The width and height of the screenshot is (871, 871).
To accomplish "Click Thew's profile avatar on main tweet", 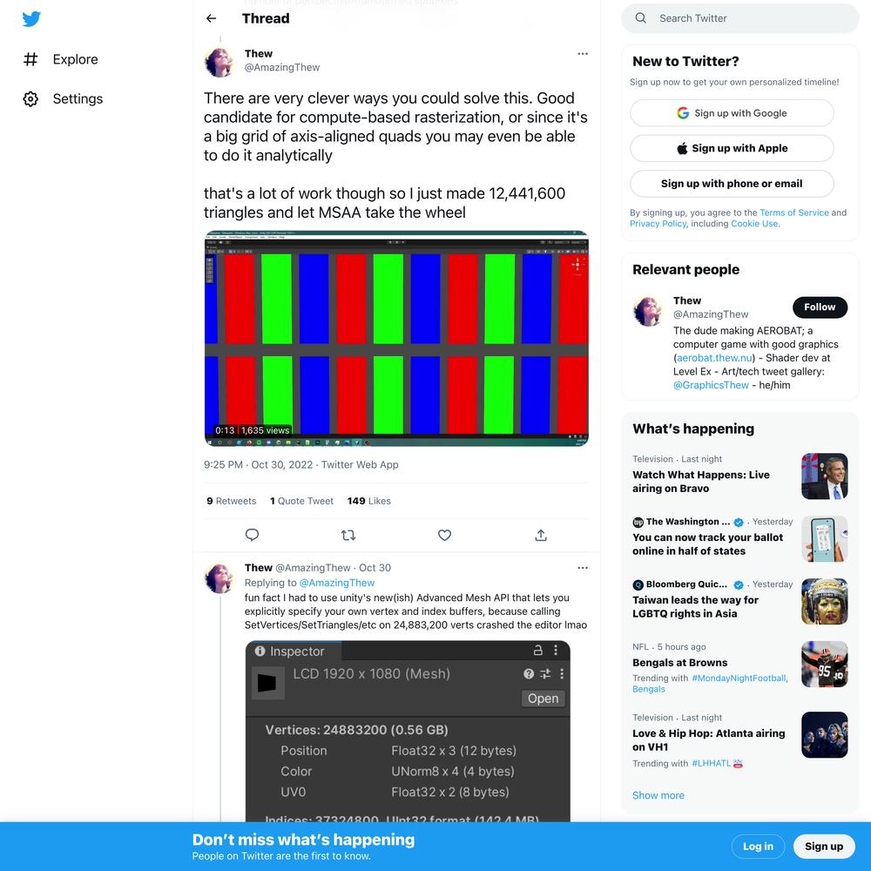I will point(219,62).
